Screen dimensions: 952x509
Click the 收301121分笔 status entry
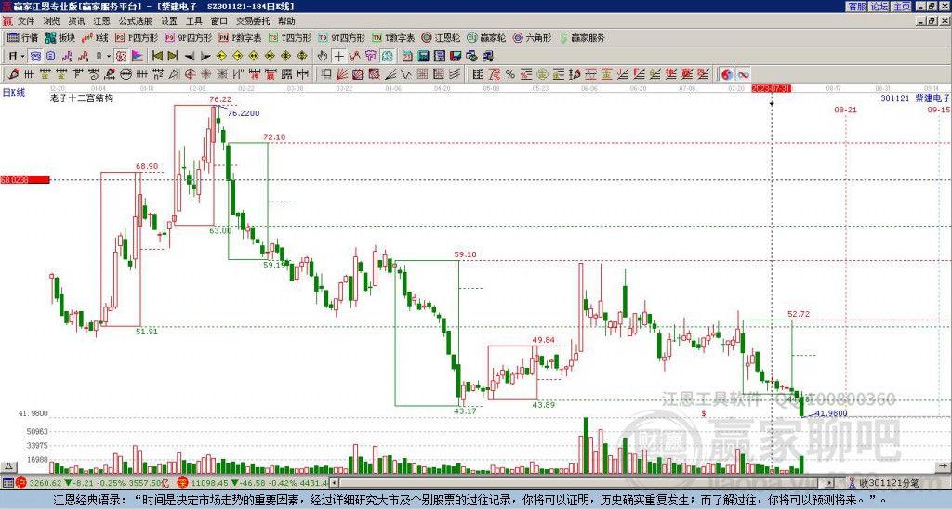click(x=889, y=483)
